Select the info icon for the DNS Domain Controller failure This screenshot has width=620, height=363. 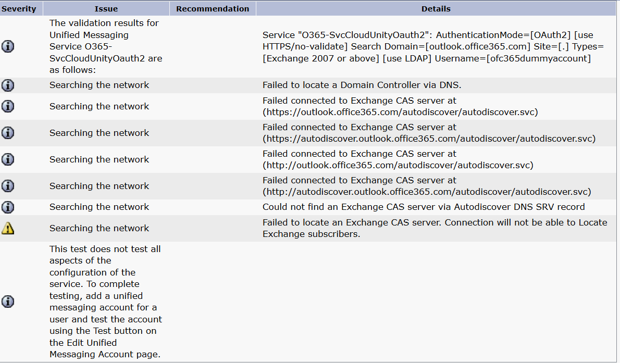[x=8, y=85]
